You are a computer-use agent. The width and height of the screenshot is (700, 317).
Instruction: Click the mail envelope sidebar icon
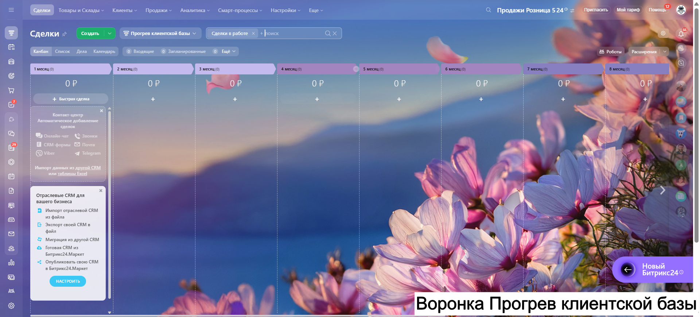(x=11, y=234)
